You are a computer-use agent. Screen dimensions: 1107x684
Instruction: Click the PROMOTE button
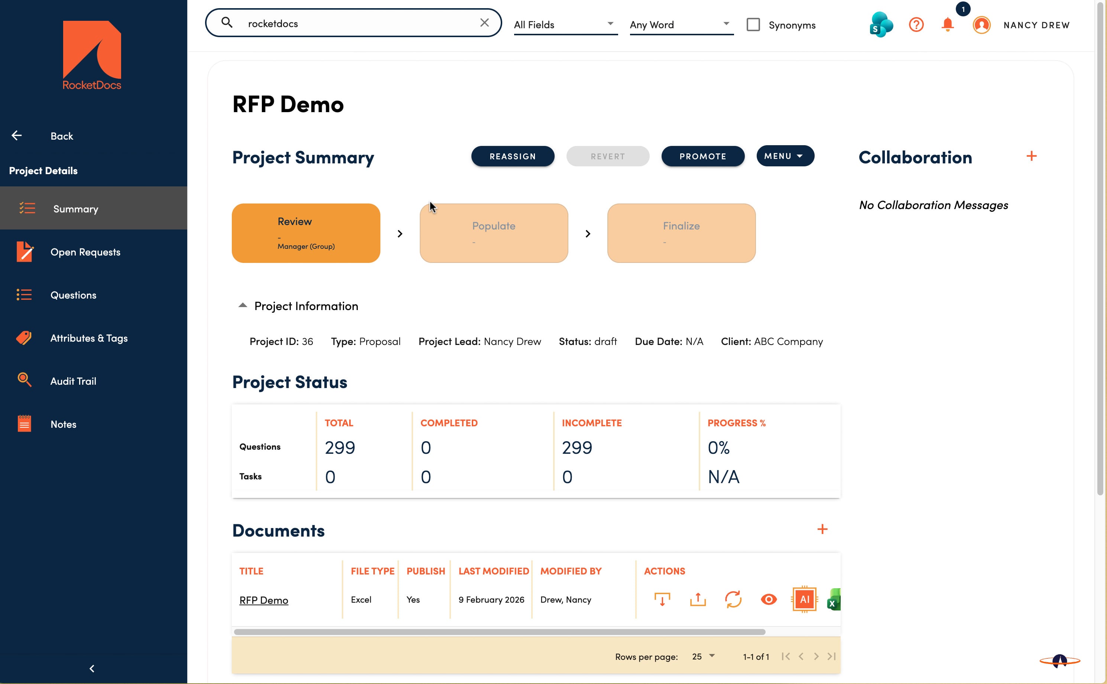point(703,156)
